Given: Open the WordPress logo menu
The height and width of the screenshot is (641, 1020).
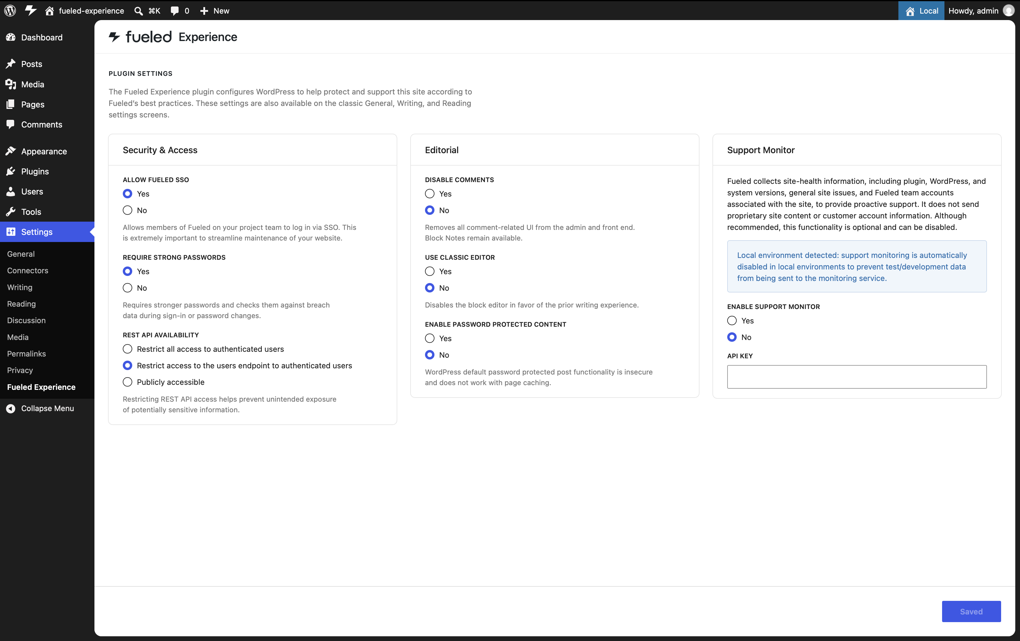Looking at the screenshot, I should pos(10,11).
